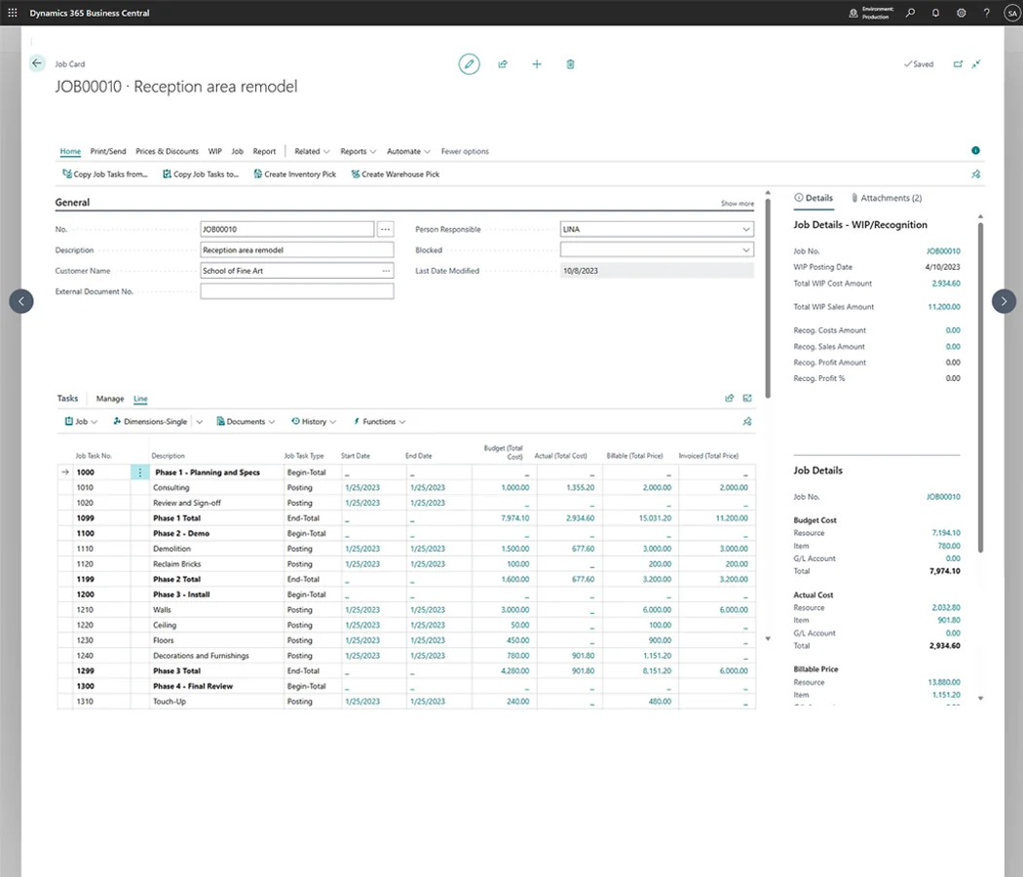Click the plus icon to add job
1023x877 pixels.
(x=536, y=64)
